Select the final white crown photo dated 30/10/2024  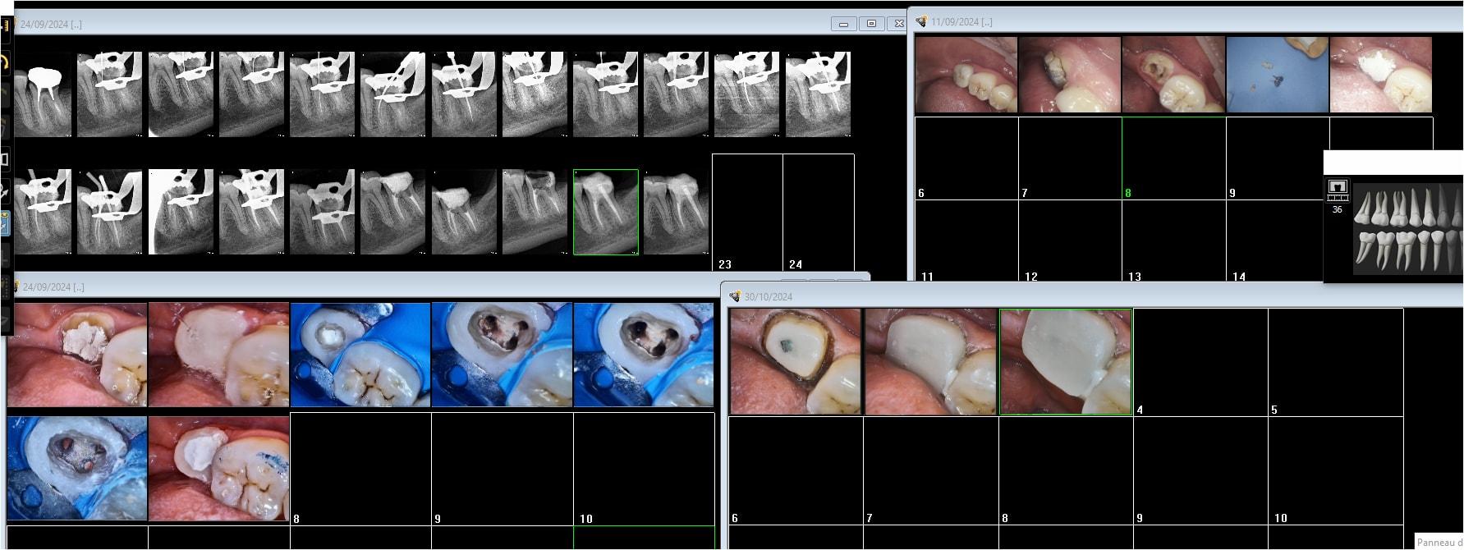[1066, 362]
